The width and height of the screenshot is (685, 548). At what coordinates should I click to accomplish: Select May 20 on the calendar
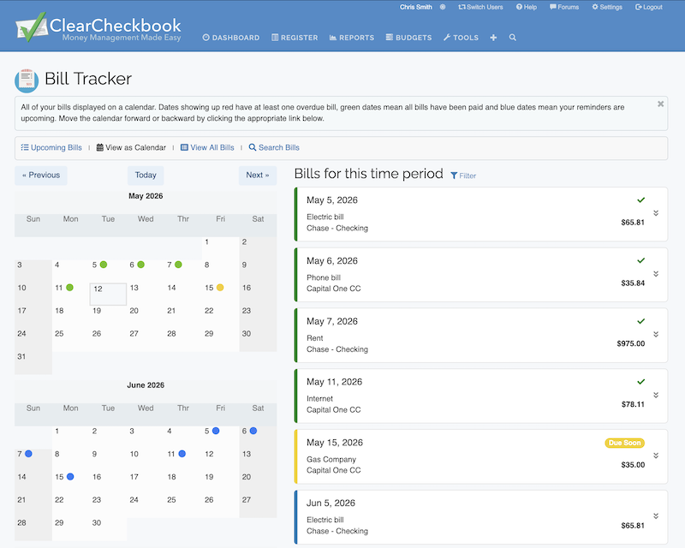pos(146,317)
